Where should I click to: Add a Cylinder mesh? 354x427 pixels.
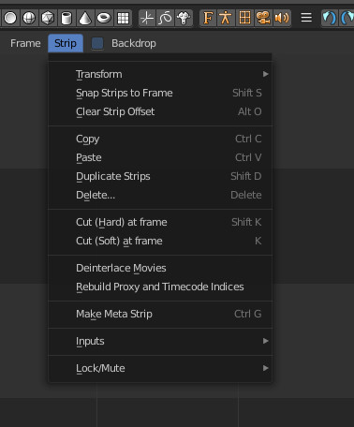point(66,18)
